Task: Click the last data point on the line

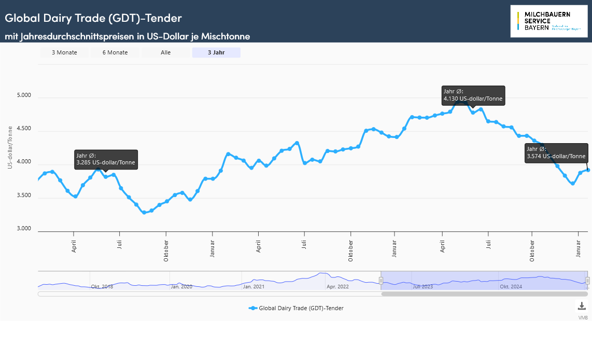Action: coord(588,170)
